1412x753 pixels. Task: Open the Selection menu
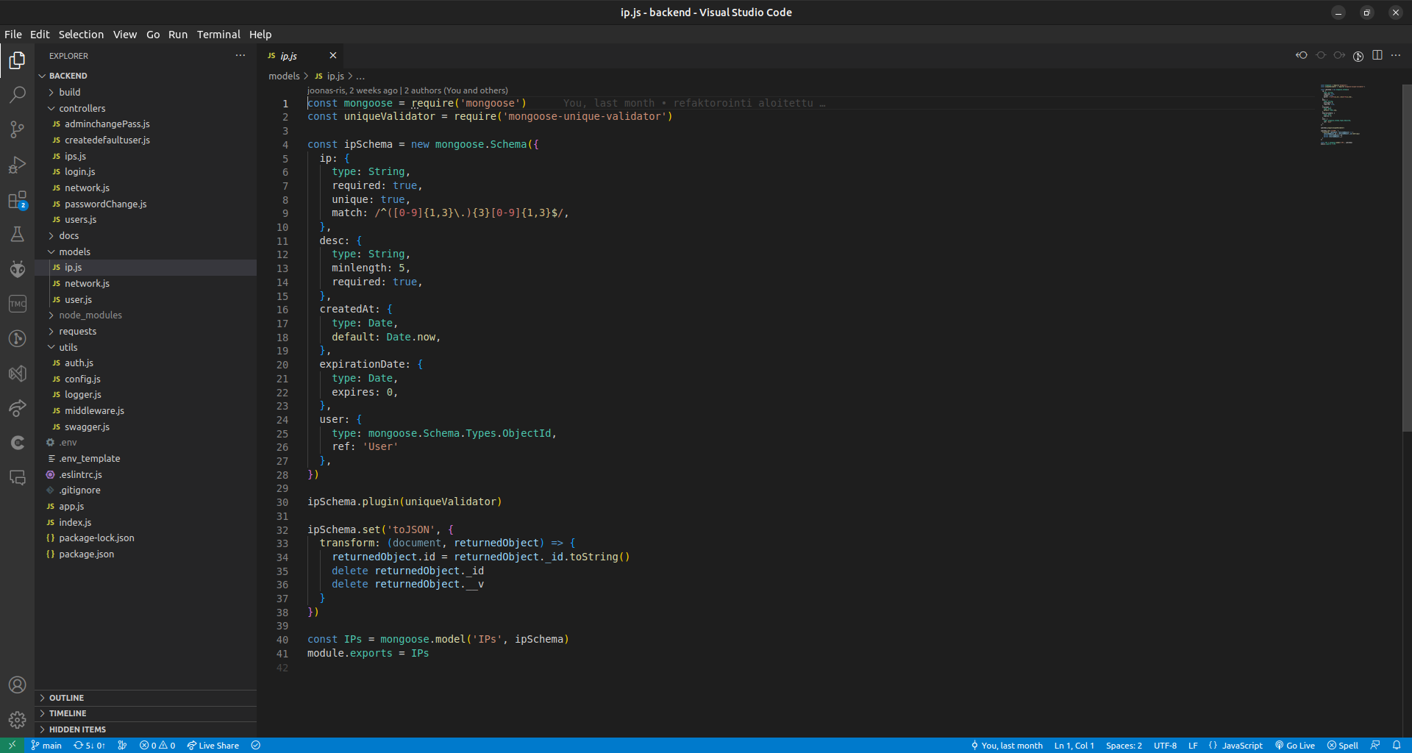click(81, 35)
